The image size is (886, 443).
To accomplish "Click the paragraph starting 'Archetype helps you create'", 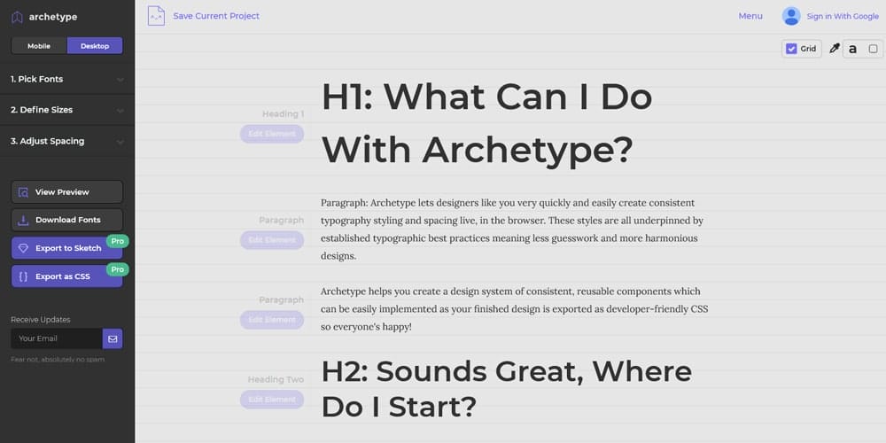I will point(514,309).
